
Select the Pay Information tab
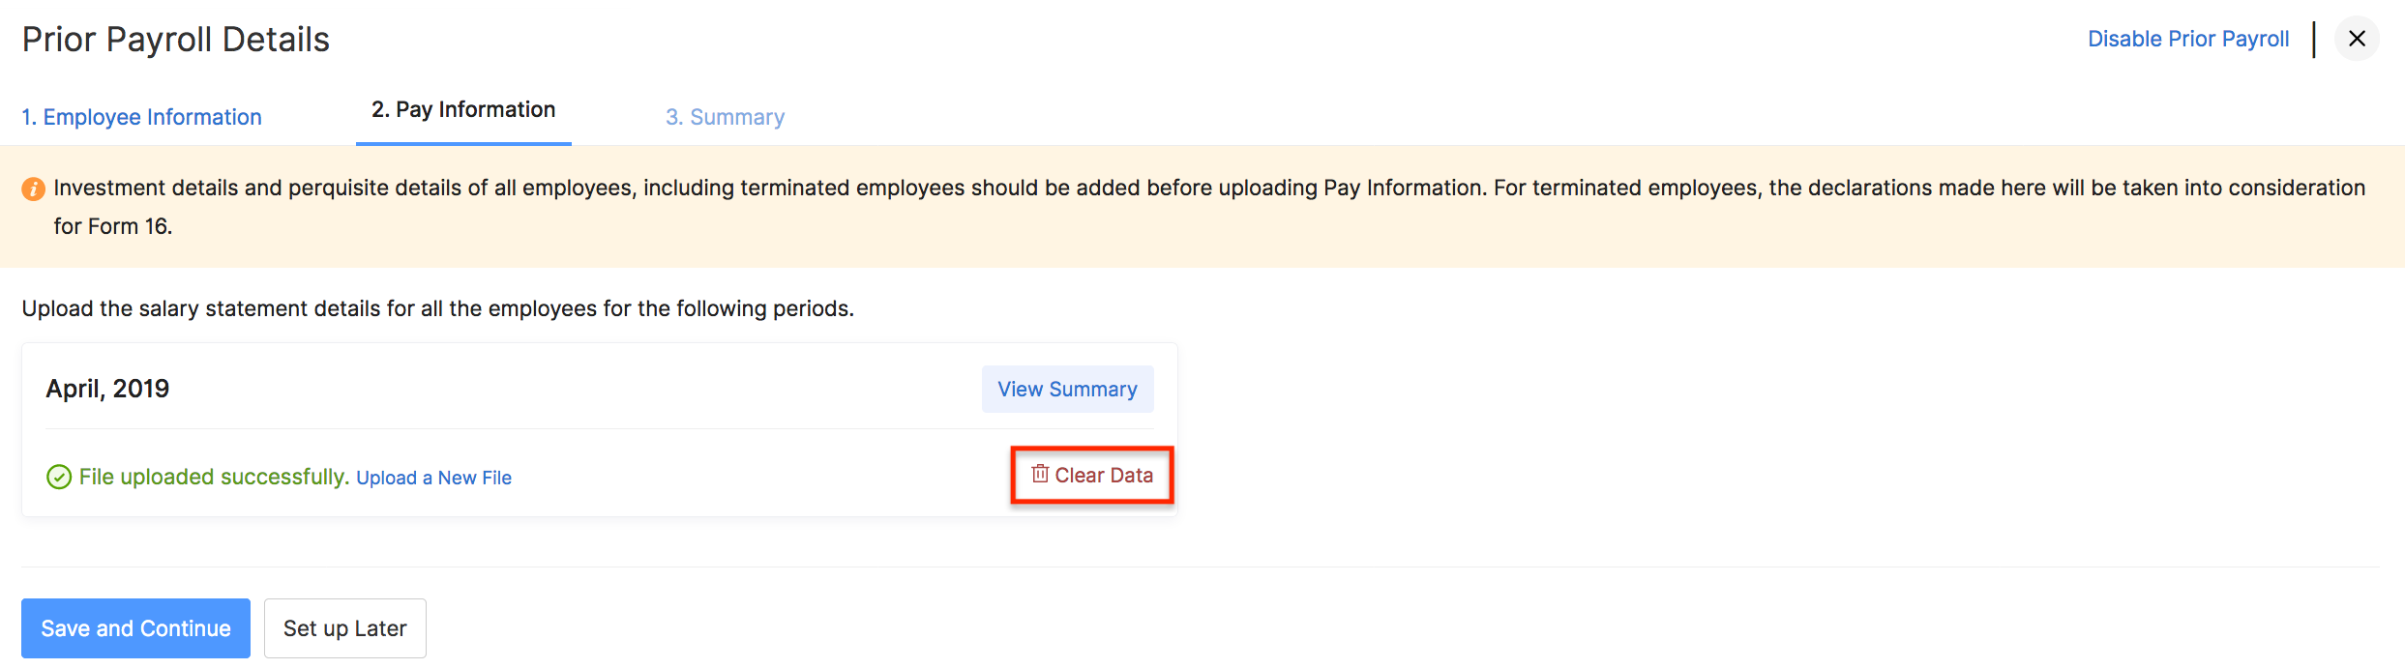(x=463, y=110)
